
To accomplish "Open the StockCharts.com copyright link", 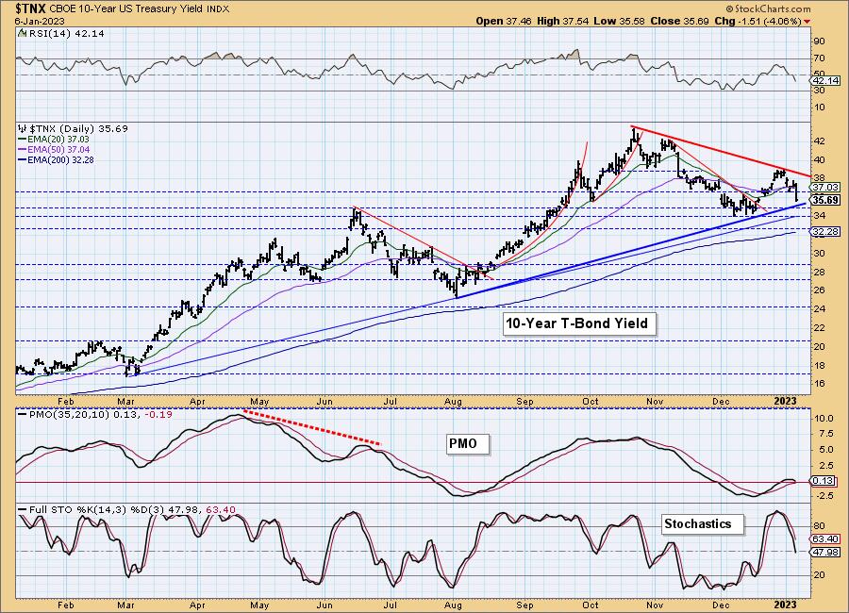I will click(768, 8).
